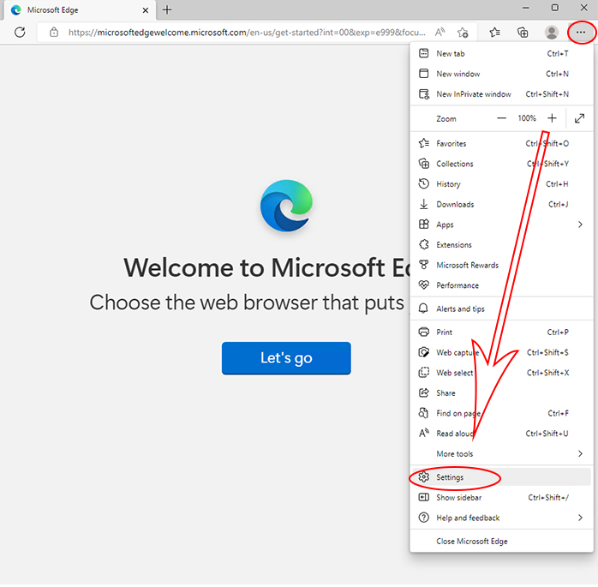Click the profile avatar icon
The height and width of the screenshot is (587, 598).
pyautogui.click(x=551, y=33)
